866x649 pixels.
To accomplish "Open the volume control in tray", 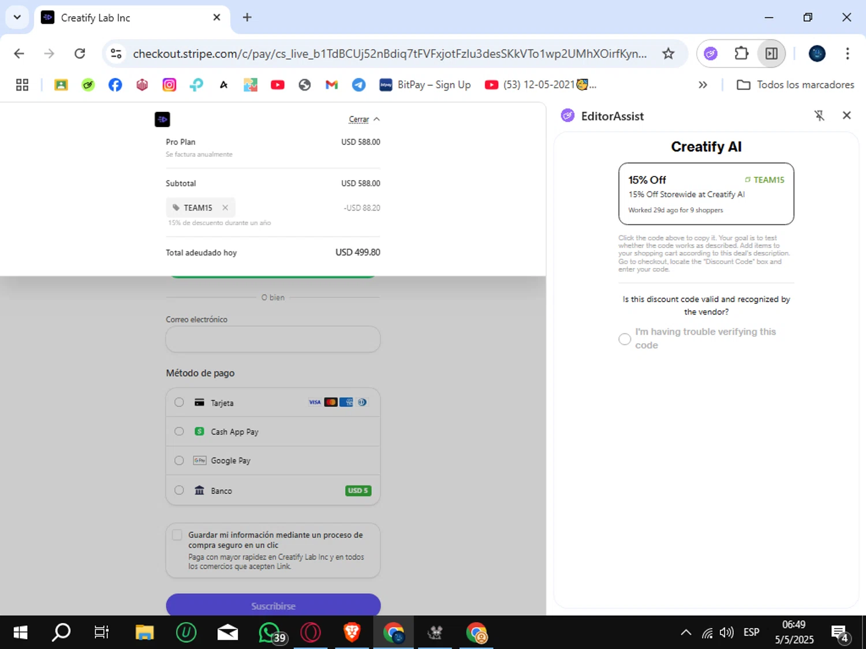I will coord(727,633).
